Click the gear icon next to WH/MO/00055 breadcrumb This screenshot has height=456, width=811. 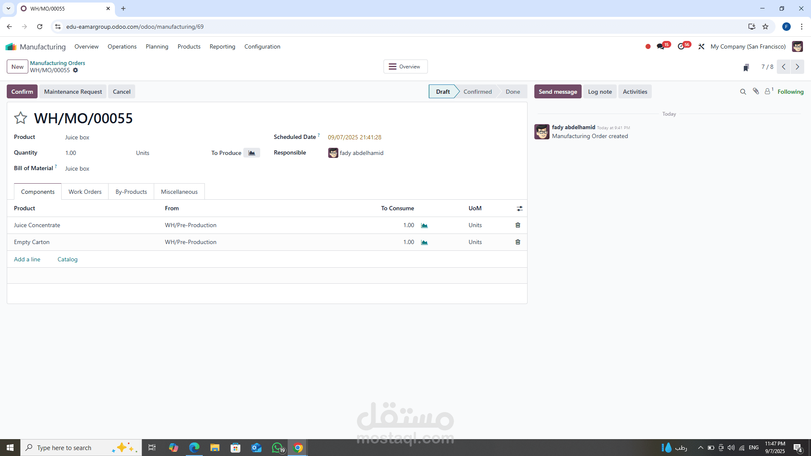[76, 71]
